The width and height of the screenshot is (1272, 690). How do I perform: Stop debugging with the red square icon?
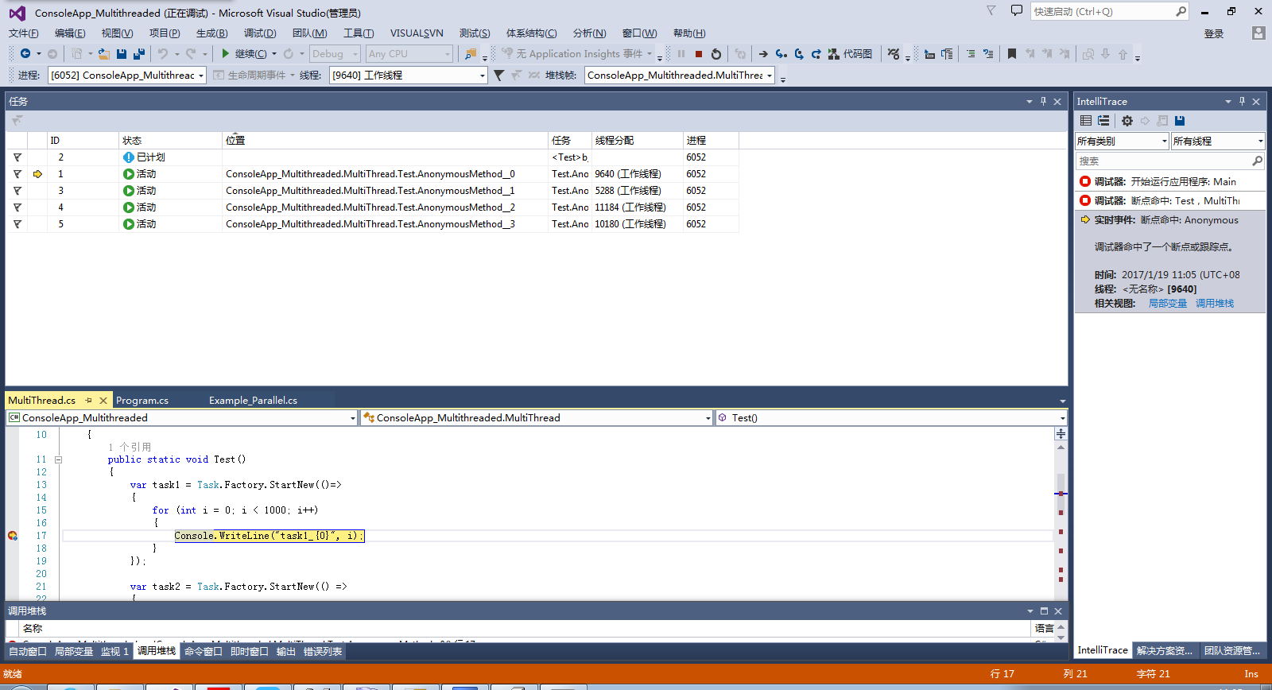(x=699, y=54)
